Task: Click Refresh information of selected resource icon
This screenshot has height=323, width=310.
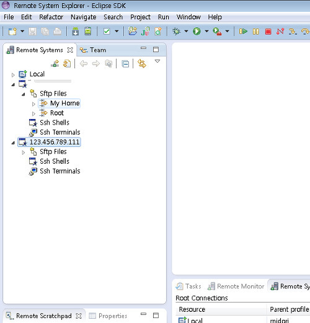Action: coord(67,63)
